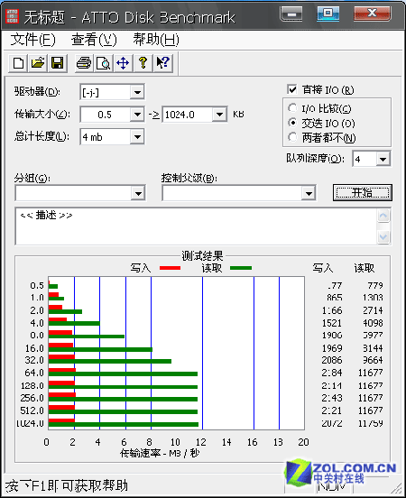Click the description box scroll up arrow
The height and width of the screenshot is (498, 406).
click(x=383, y=216)
